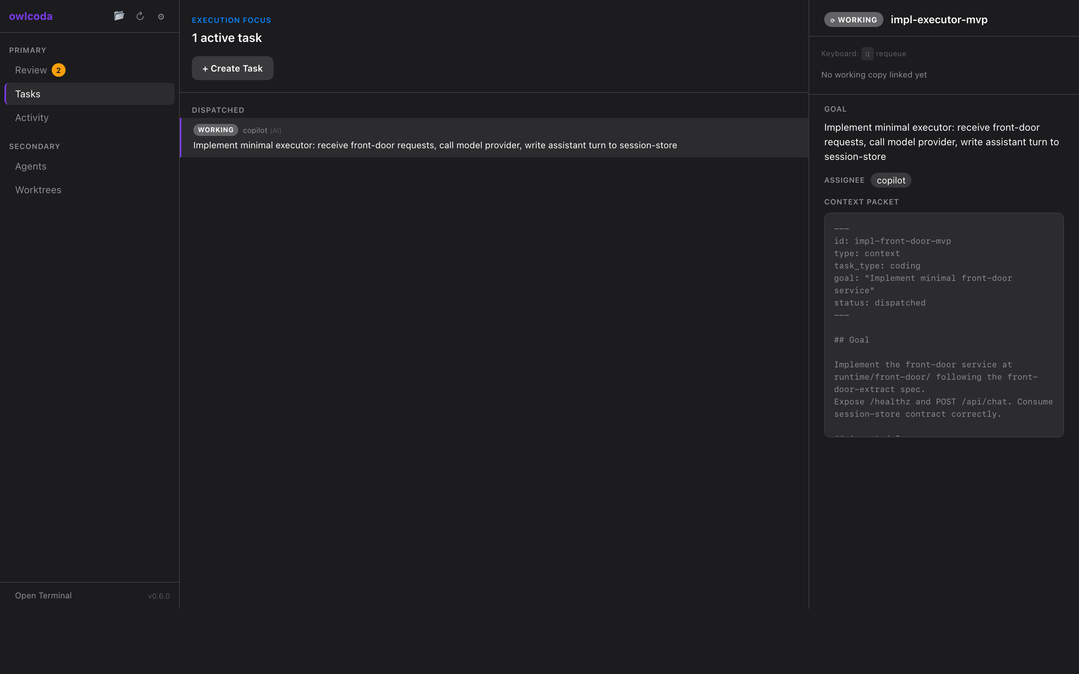The width and height of the screenshot is (1079, 674).
Task: Switch to the Review section
Action: (x=30, y=70)
